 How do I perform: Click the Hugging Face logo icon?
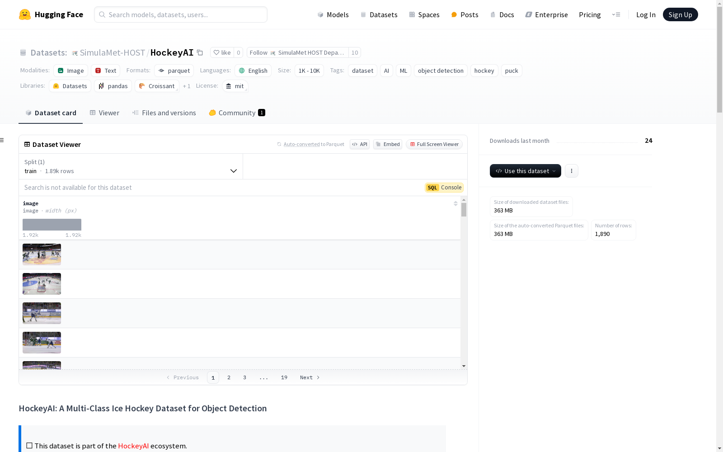click(x=25, y=14)
